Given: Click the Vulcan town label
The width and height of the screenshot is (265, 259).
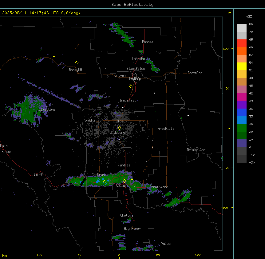Looking at the screenshot, I should click(167, 244).
